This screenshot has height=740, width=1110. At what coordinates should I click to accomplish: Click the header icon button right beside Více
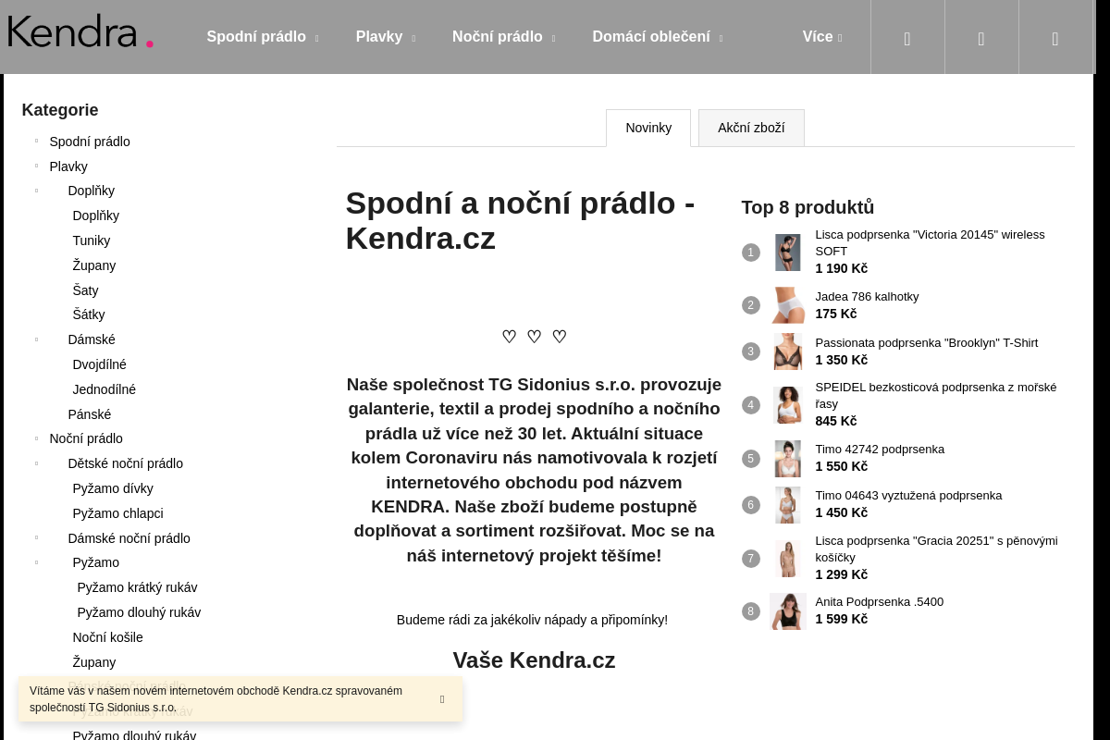[x=907, y=37]
